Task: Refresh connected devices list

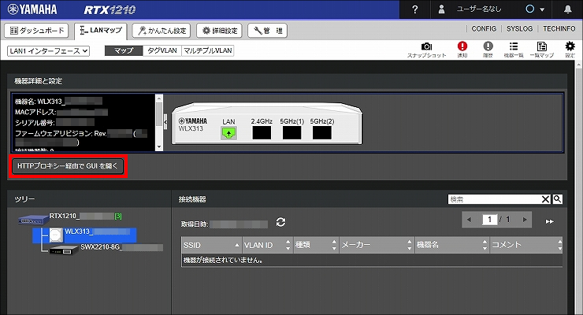Action: point(280,222)
